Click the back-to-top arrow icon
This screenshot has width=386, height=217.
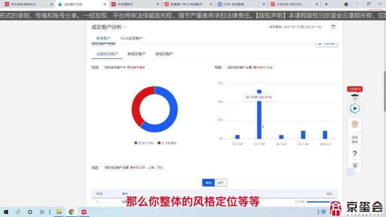click(355, 167)
